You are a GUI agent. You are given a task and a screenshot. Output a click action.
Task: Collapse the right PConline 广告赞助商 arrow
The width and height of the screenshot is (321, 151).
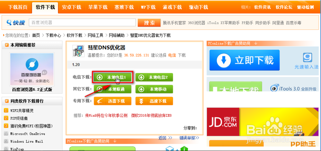click(x=256, y=43)
